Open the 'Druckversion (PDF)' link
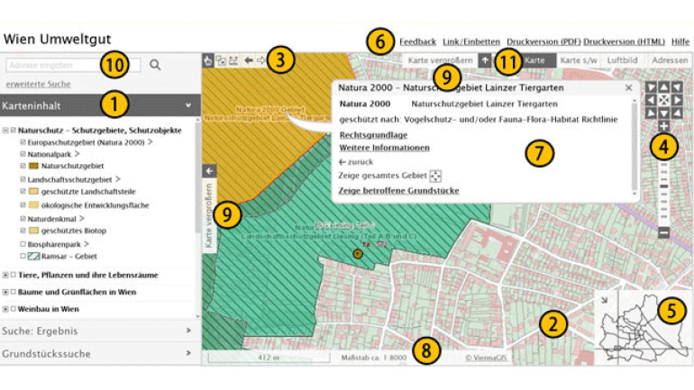694x390 pixels. (x=543, y=41)
